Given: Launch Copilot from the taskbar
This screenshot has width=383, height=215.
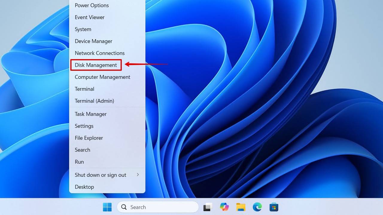Looking at the screenshot, I should point(224,207).
